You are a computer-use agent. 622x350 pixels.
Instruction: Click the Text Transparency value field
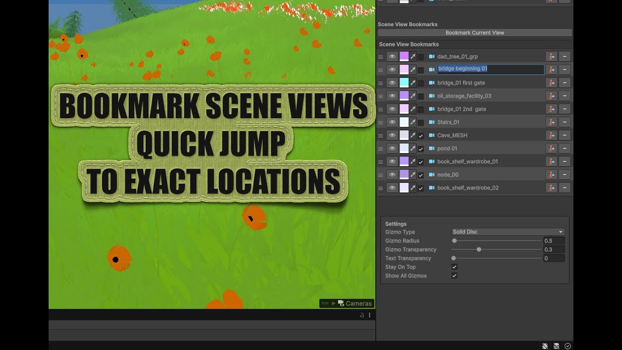click(554, 258)
